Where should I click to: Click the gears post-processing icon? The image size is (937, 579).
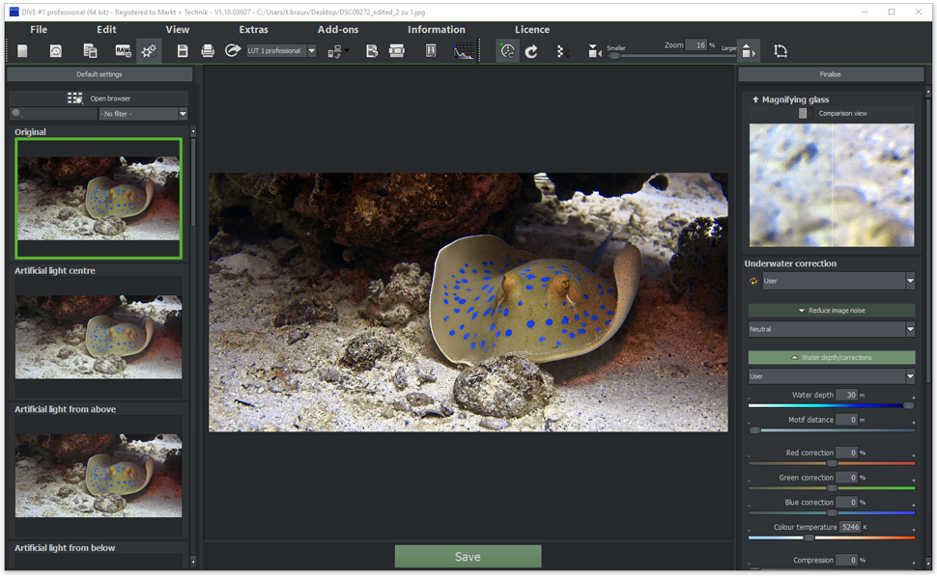tap(149, 51)
